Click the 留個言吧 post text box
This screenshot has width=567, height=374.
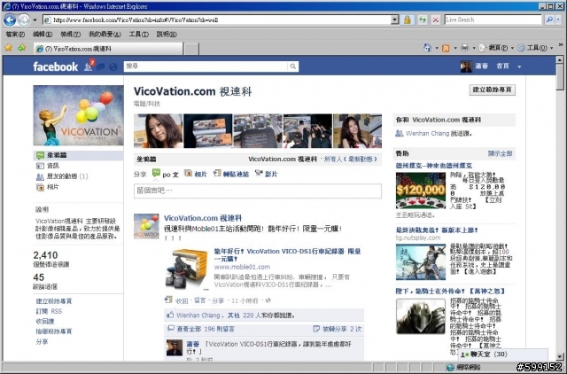258,191
